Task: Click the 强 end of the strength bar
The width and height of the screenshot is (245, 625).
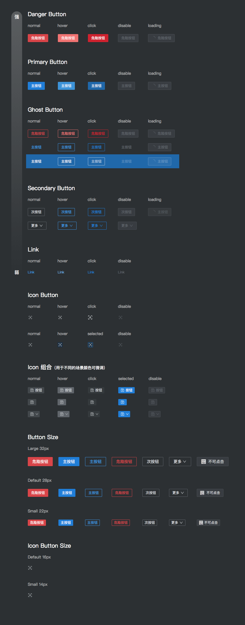Action: coord(17,17)
